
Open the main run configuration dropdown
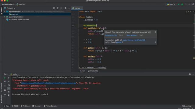(x=171, y=4)
